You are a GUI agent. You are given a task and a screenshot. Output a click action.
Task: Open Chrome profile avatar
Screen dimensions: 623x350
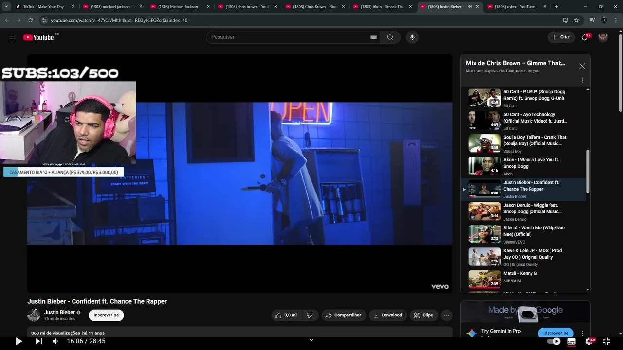point(604,20)
